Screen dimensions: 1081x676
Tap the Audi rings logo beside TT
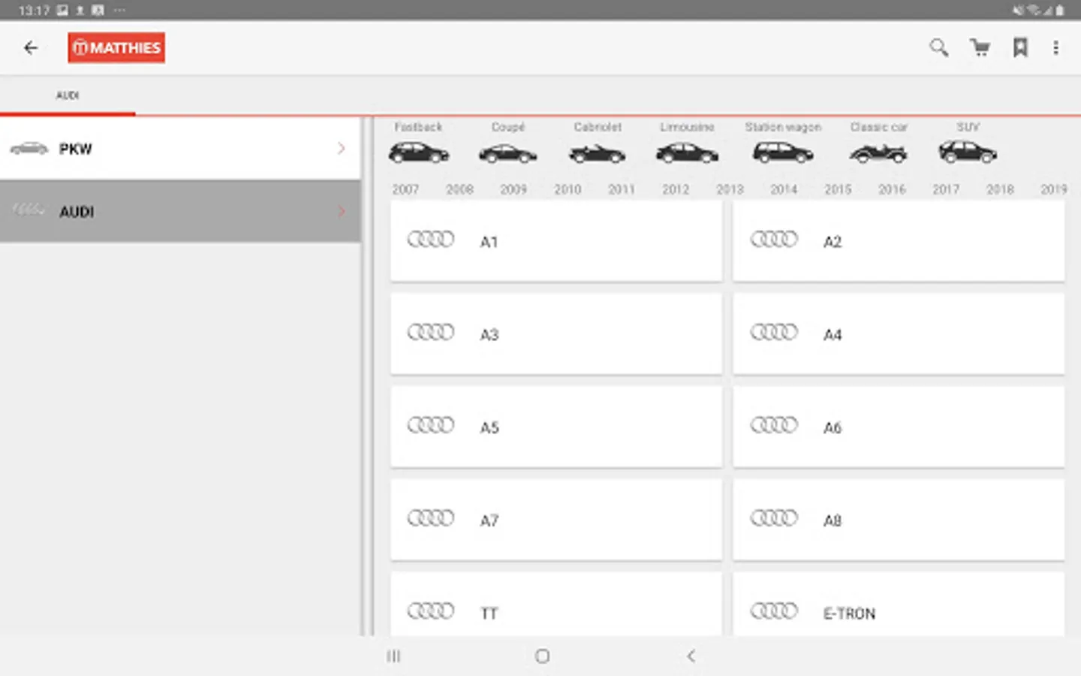(431, 611)
